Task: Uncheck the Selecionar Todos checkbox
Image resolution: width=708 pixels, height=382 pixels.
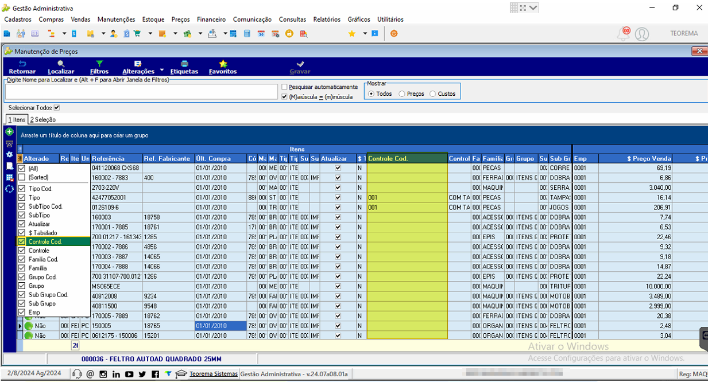Action: 56,107
